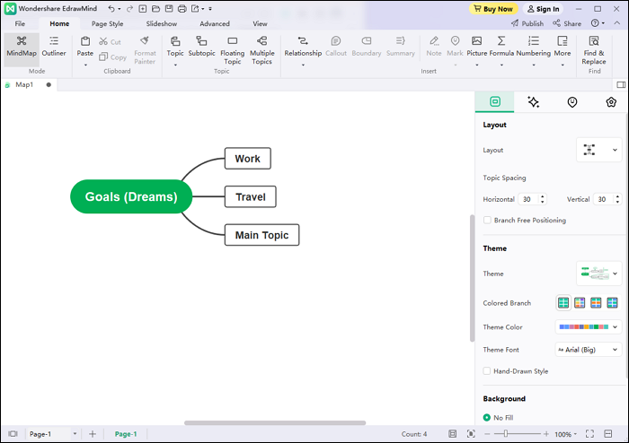The width and height of the screenshot is (629, 443).
Task: Insert a Relationship line
Action: pyautogui.click(x=303, y=47)
